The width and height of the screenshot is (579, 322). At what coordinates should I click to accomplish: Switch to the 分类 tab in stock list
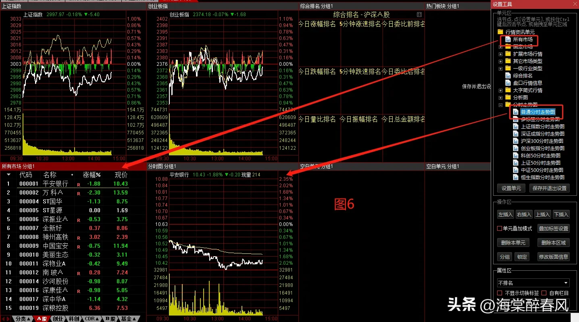pos(22,319)
